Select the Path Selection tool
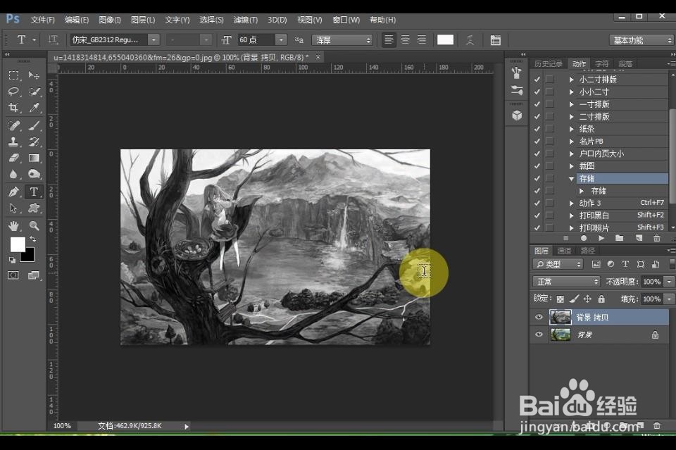This screenshot has height=450, width=676. pyautogui.click(x=13, y=208)
